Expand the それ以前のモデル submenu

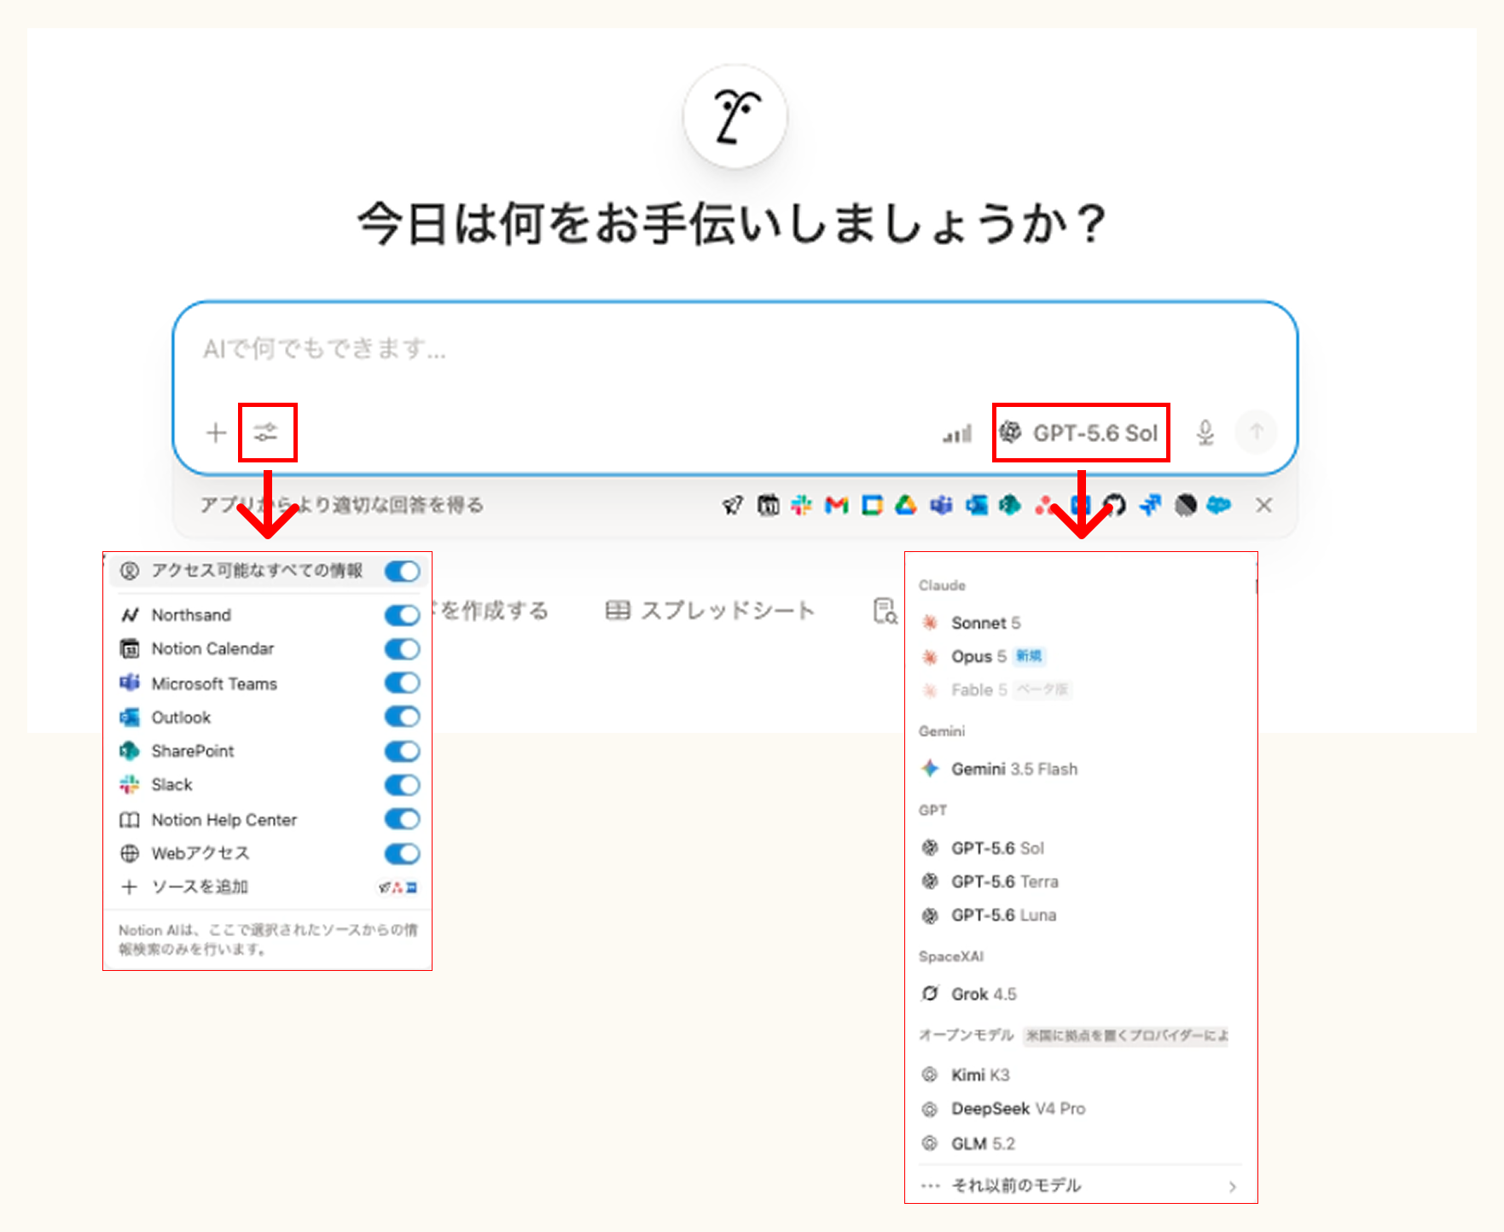click(1079, 1185)
